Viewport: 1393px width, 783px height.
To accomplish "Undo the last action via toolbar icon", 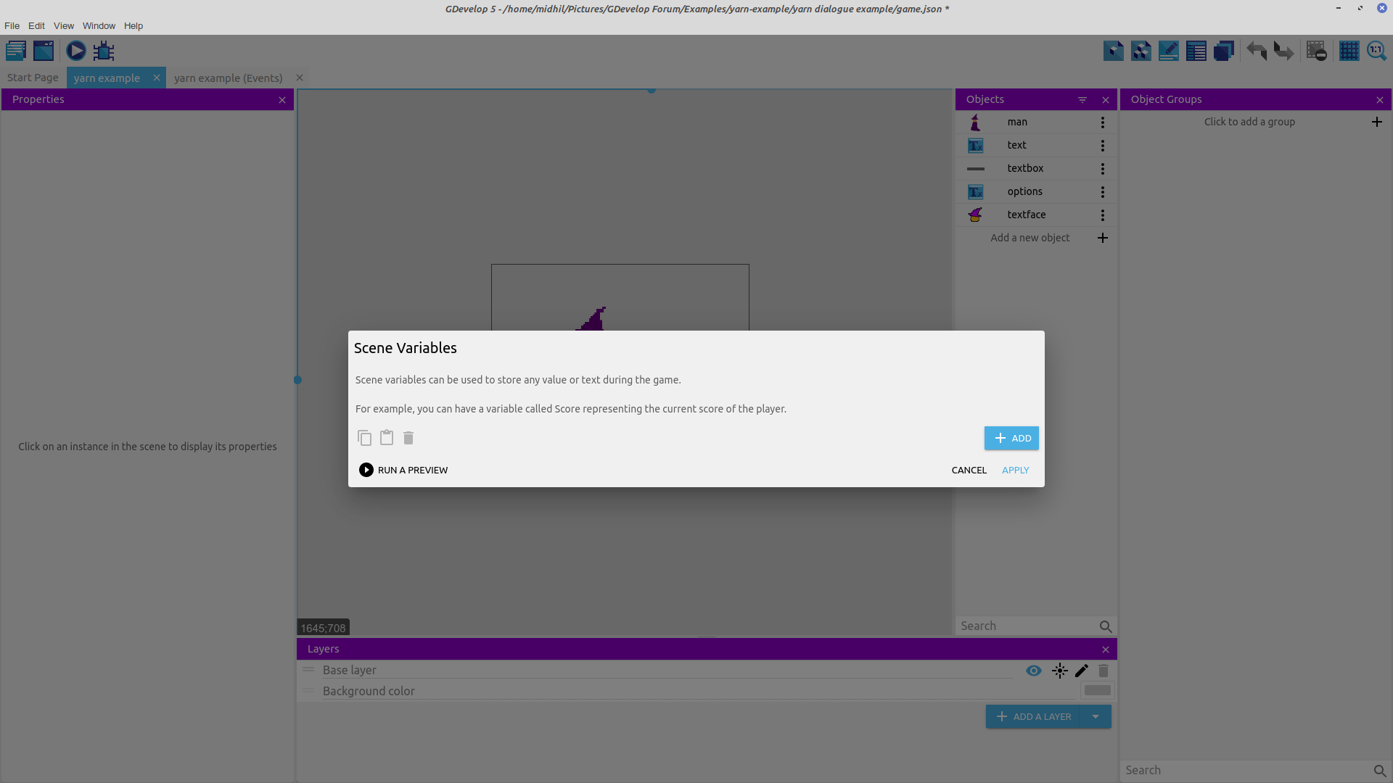I will click(1255, 51).
